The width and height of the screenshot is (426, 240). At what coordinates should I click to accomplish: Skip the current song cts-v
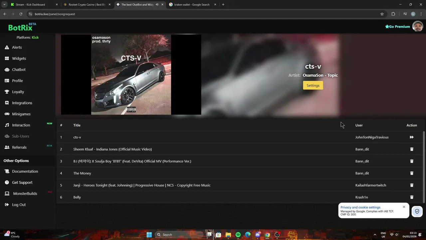tap(412, 137)
